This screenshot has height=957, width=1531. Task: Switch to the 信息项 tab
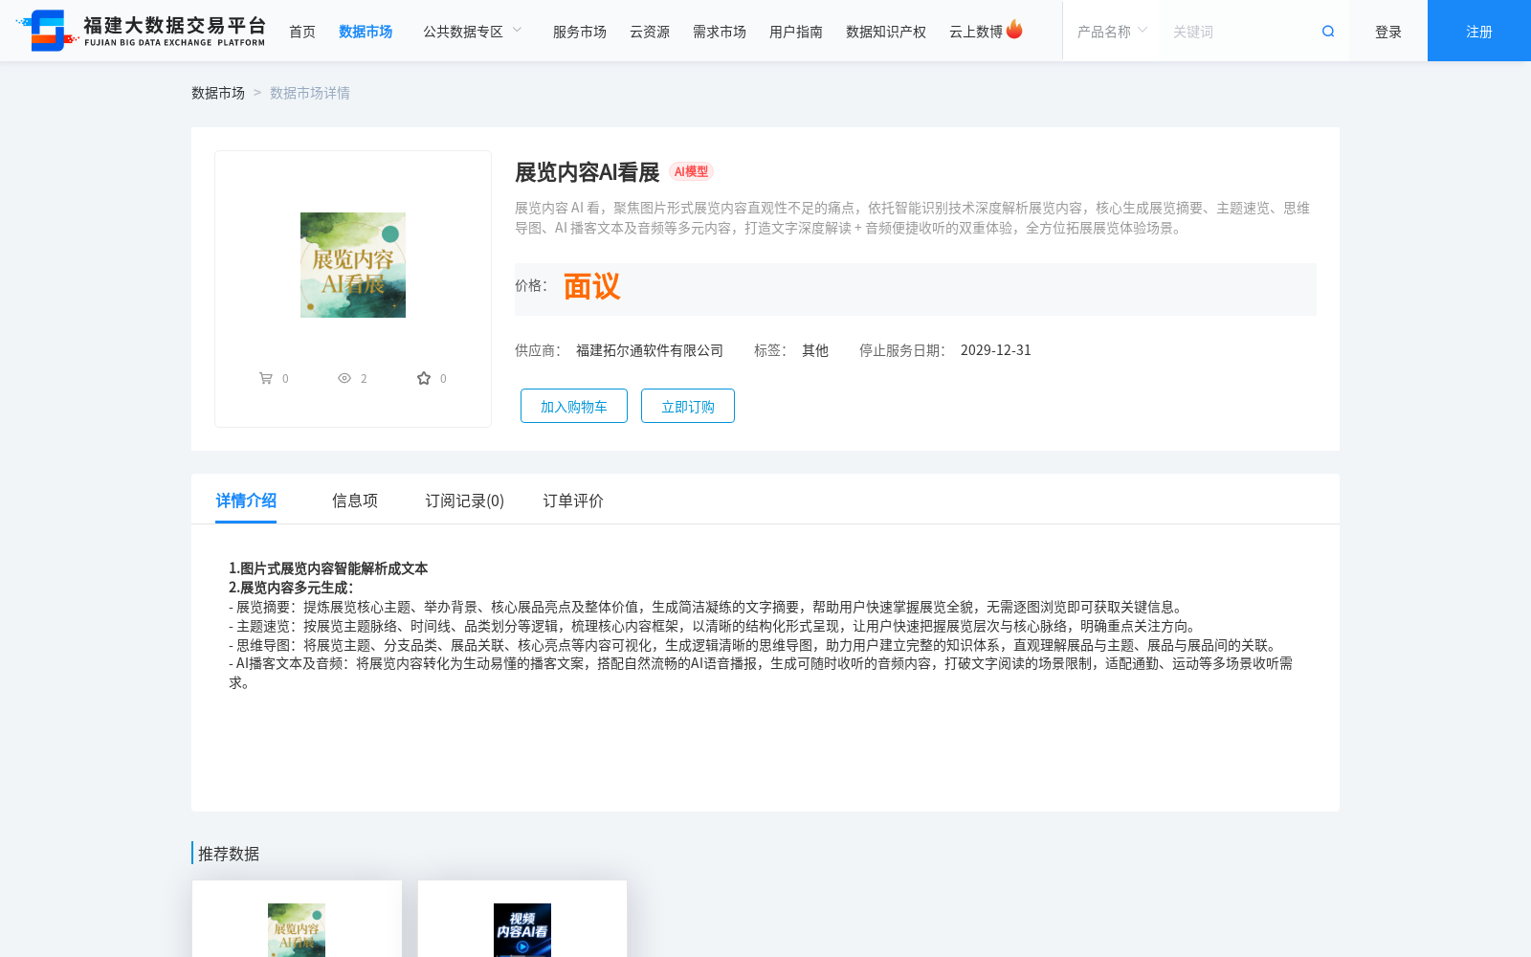tap(355, 501)
